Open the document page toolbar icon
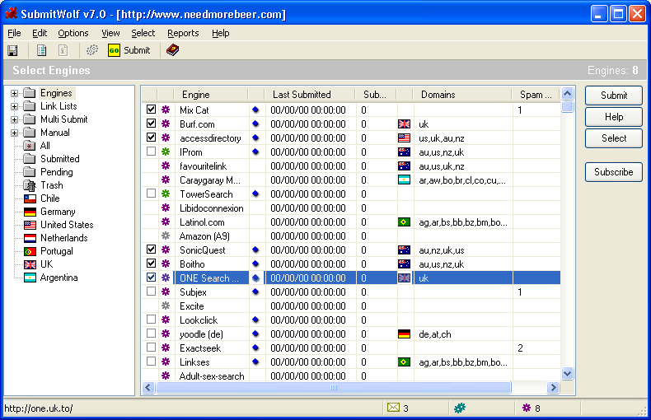The image size is (651, 420). tap(41, 50)
